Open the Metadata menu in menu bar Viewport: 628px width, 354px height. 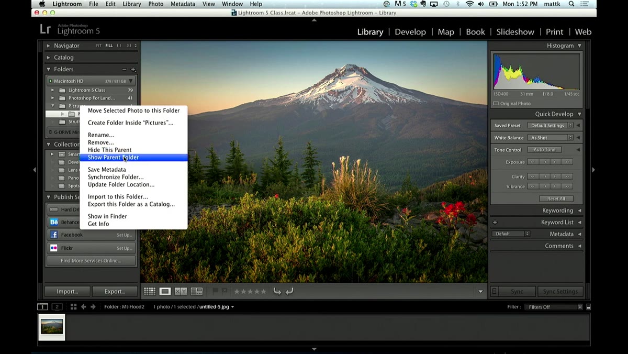pos(183,4)
